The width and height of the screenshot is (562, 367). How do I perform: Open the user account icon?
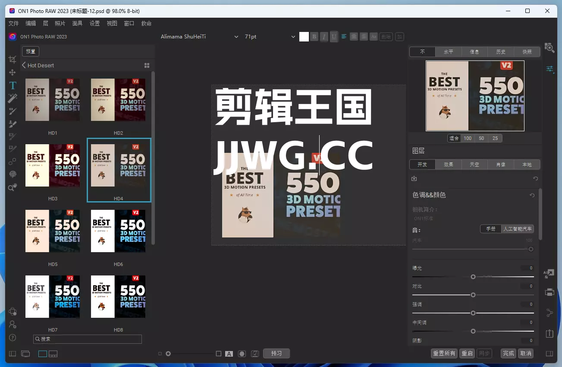click(13, 324)
